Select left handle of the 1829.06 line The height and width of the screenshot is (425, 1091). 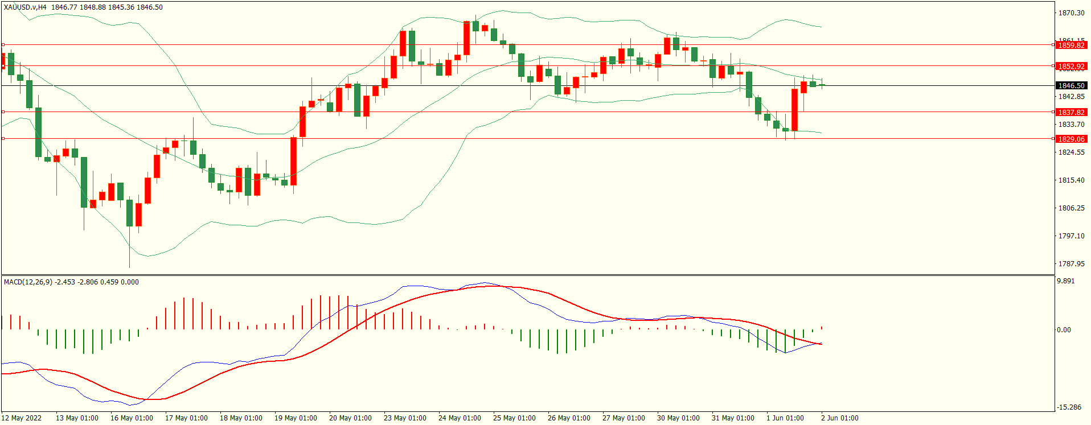click(x=3, y=138)
